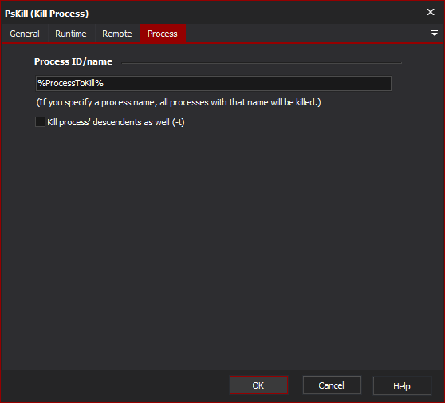The image size is (445, 403).
Task: Dismiss dialog using the X icon
Action: tap(430, 12)
